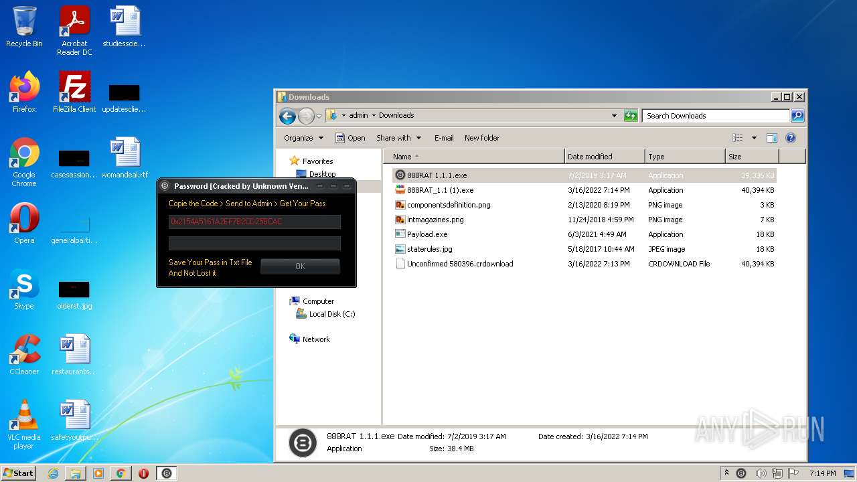Image resolution: width=857 pixels, height=482 pixels.
Task: Launch CCleaner desktop shortcut
Action: pos(24,355)
